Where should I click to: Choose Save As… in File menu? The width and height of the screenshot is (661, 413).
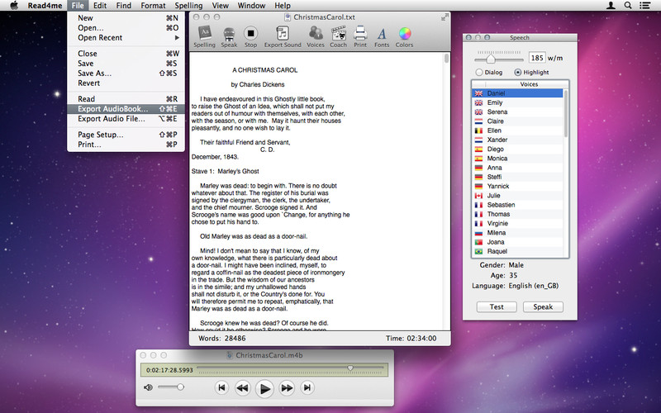click(x=126, y=74)
